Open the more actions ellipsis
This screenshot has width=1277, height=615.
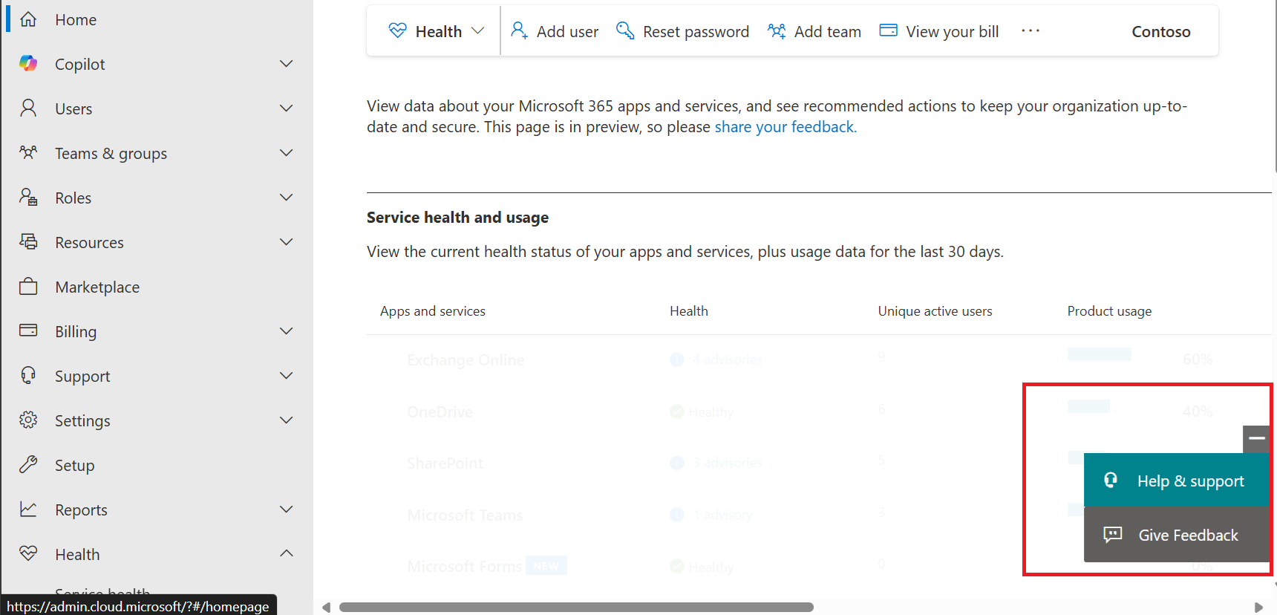coord(1031,30)
